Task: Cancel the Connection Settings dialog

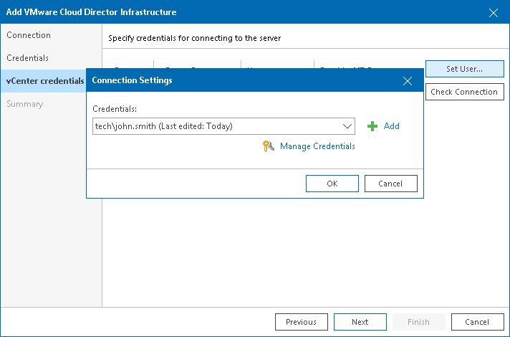Action: click(390, 184)
